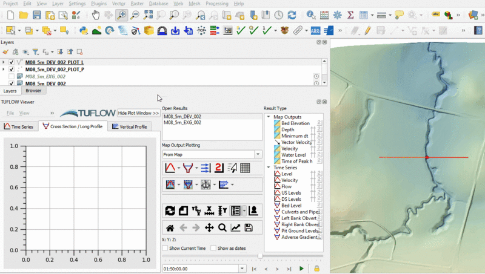485x274 pixels.
Task: Click the Save Project toolbar icon
Action: point(37,15)
